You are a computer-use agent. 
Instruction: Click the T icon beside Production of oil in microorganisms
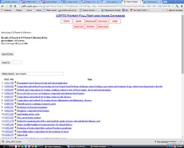point(16,107)
